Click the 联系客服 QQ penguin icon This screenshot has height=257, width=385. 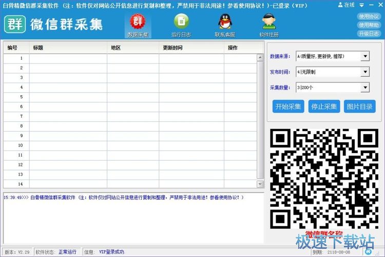[x=225, y=26]
